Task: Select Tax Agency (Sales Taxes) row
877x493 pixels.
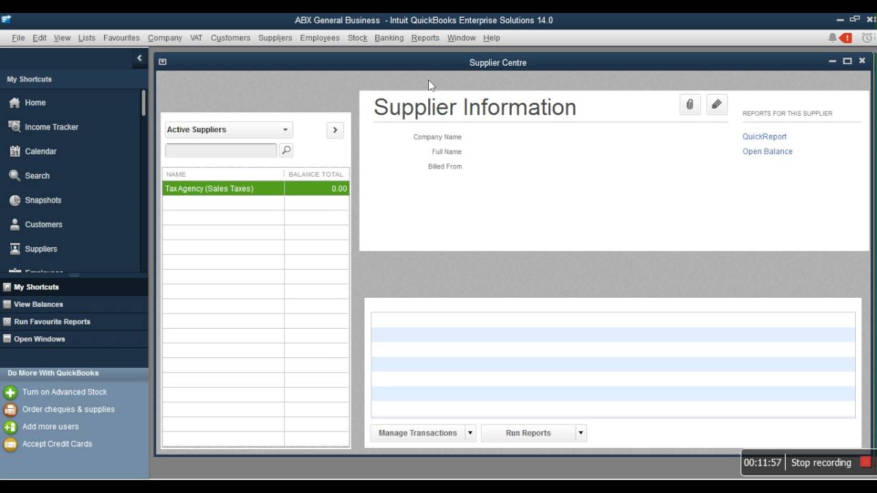Action: click(x=256, y=188)
